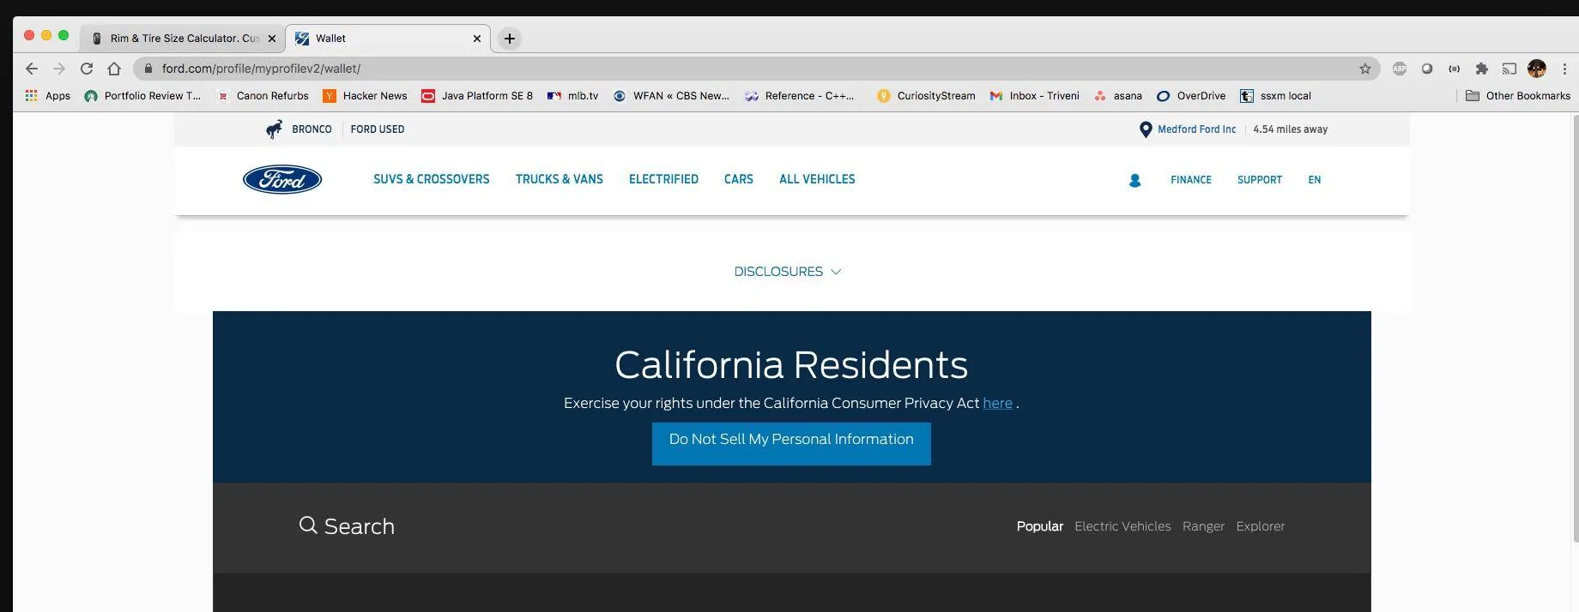Image resolution: width=1579 pixels, height=612 pixels.
Task: Click the curly braces extension icon
Action: (x=1454, y=69)
